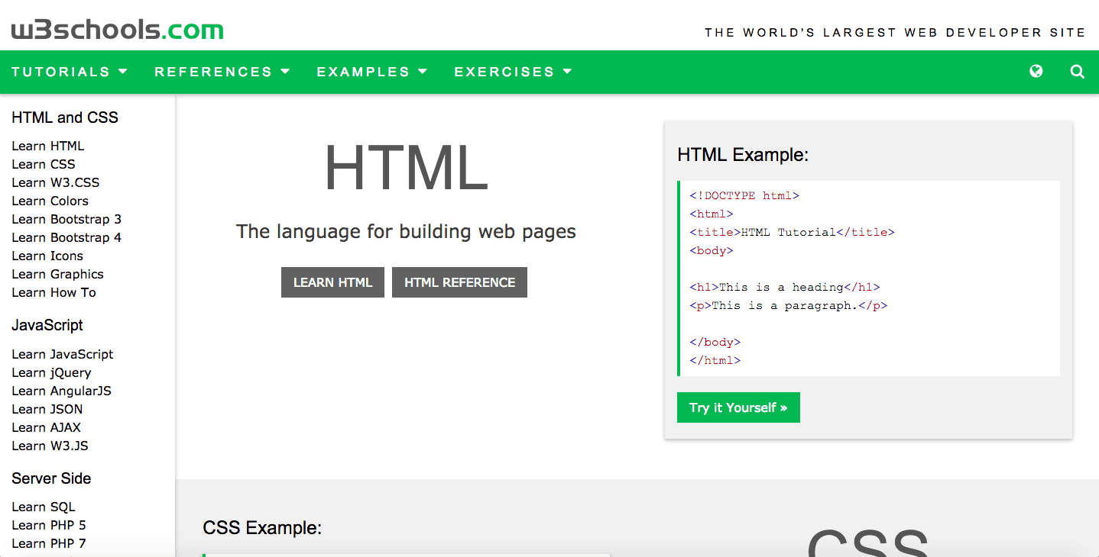Viewport: 1099px width, 557px height.
Task: Open Learn Icons tutorial link
Action: click(x=47, y=256)
